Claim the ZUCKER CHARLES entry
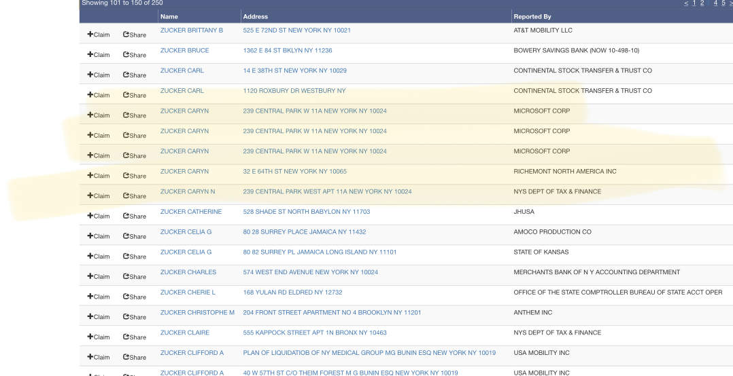 point(99,276)
